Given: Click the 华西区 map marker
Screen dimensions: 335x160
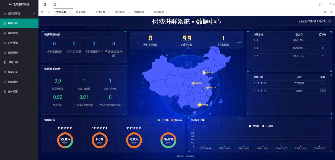Looking at the screenshot, I should [193, 83].
